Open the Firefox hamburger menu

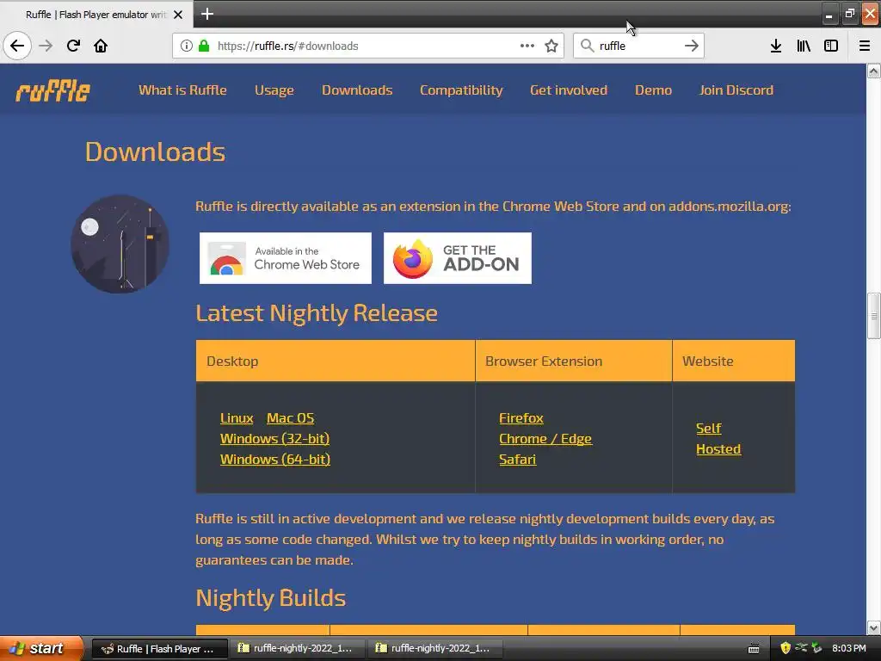click(x=865, y=46)
